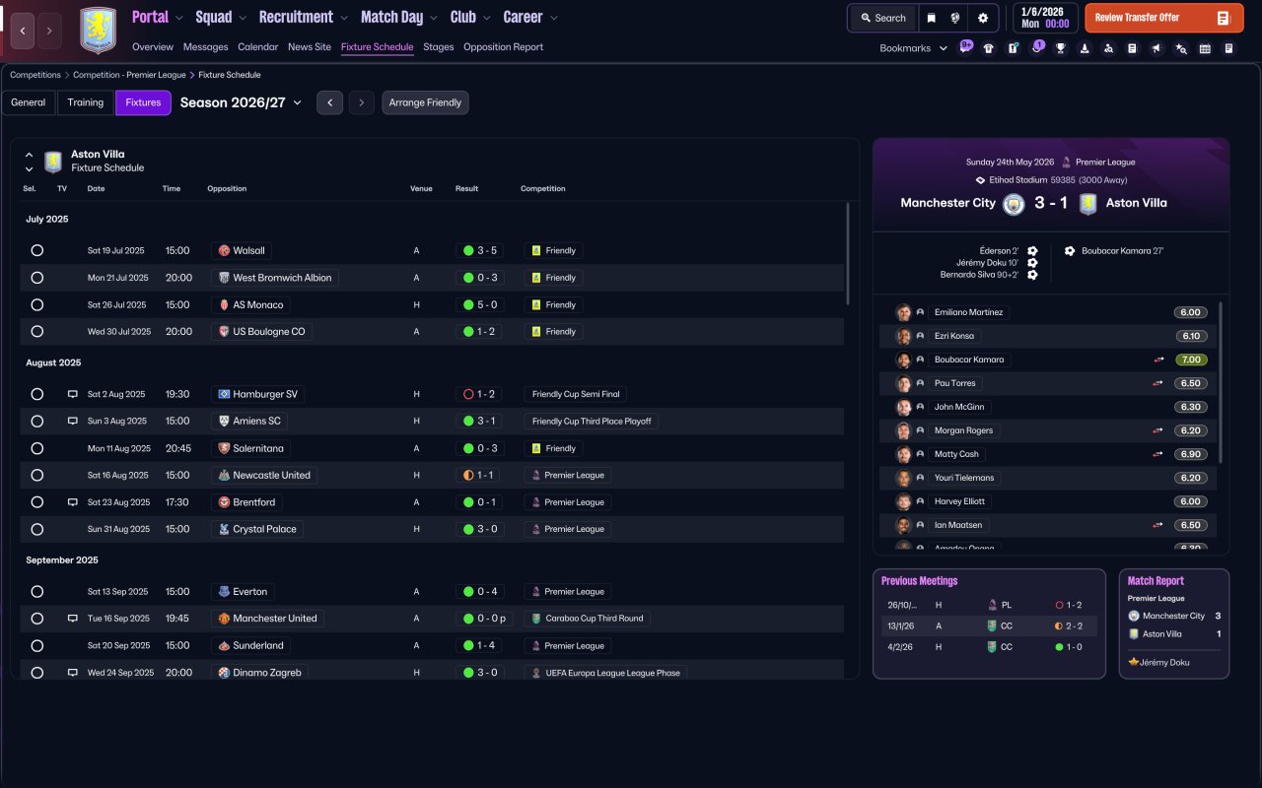
Task: Open the Career dropdown menu
Action: point(530,17)
